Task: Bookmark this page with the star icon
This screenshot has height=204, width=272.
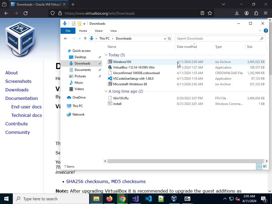Action: [x=210, y=13]
